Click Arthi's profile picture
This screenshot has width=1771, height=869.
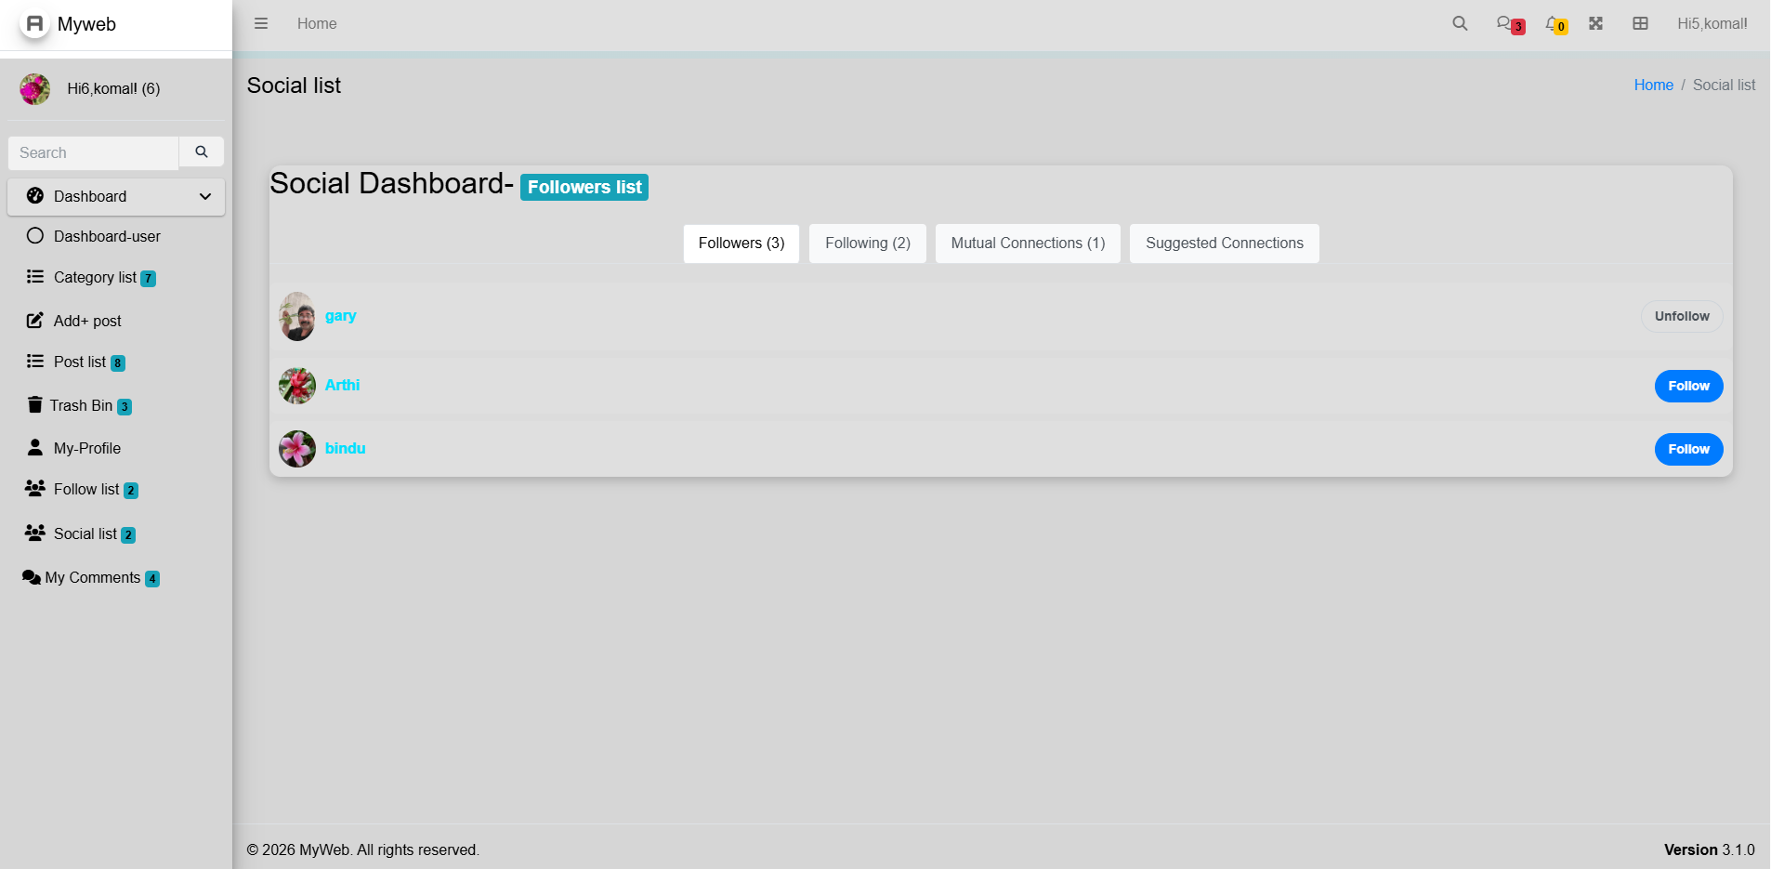297,386
